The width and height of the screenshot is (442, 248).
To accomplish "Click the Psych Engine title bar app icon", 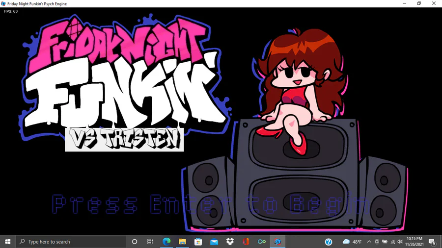I will pyautogui.click(x=3, y=3).
